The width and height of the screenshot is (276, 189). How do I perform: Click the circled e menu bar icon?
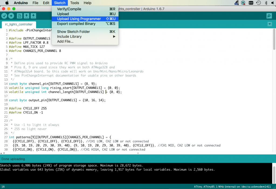(x=243, y=3)
